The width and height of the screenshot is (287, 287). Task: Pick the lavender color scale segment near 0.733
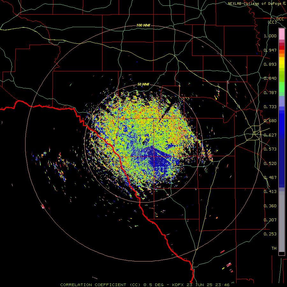coord(282,101)
